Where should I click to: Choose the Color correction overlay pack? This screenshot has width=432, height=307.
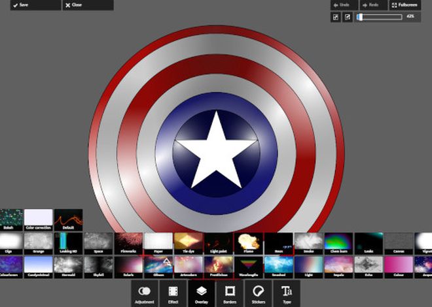coord(39,219)
